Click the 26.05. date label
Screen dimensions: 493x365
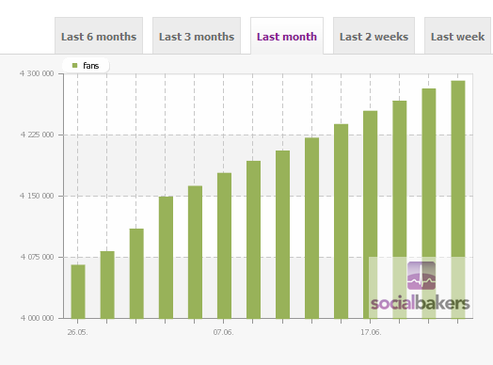(x=78, y=332)
